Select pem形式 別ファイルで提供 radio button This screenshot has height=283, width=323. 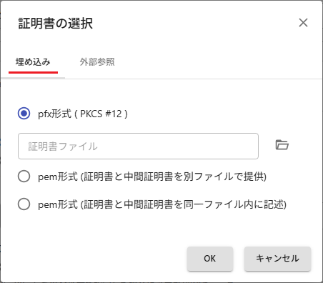pos(24,177)
